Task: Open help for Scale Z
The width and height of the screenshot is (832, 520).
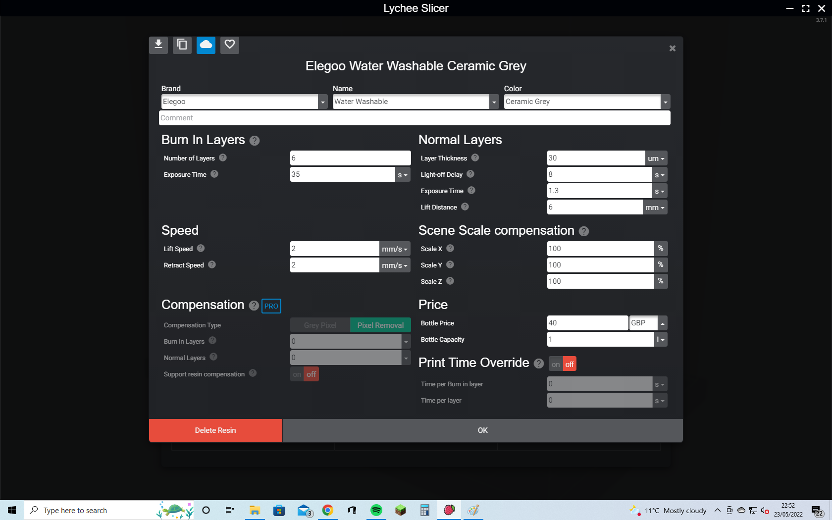Action: tap(450, 281)
